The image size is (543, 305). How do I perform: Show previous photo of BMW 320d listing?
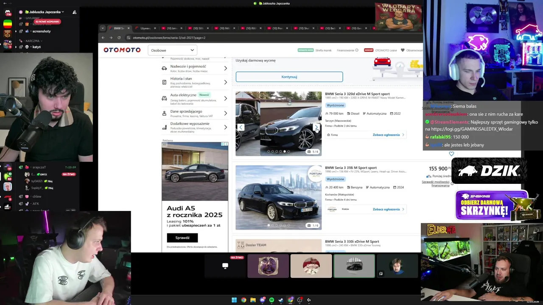coord(241,127)
